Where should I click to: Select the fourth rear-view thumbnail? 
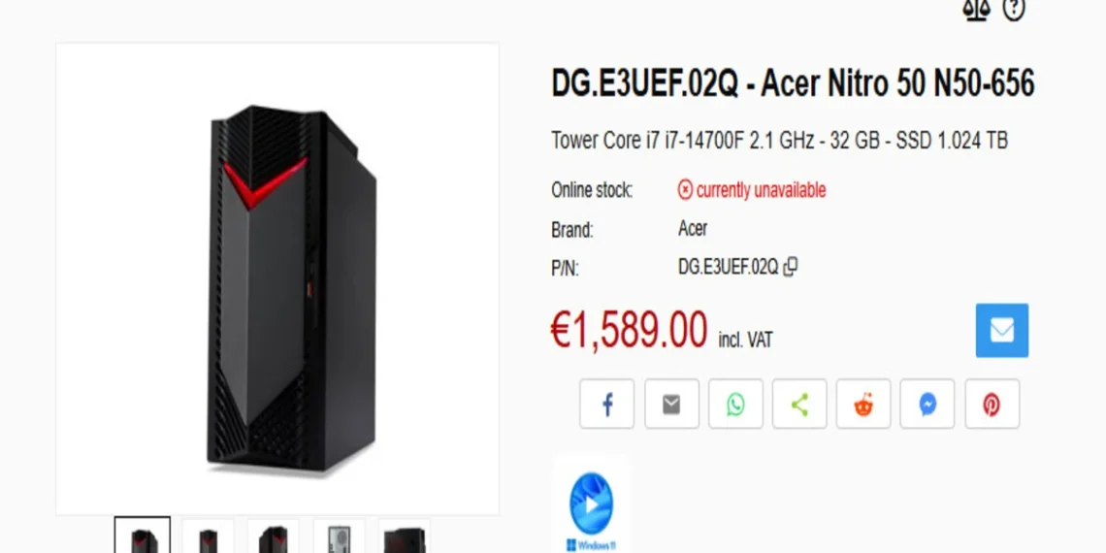point(339,537)
